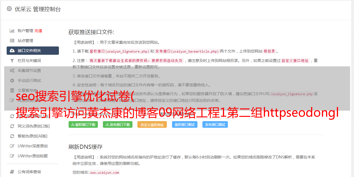The image size is (354, 177).
Task: Click the green 发布接口下载 button
Action: 118,124
